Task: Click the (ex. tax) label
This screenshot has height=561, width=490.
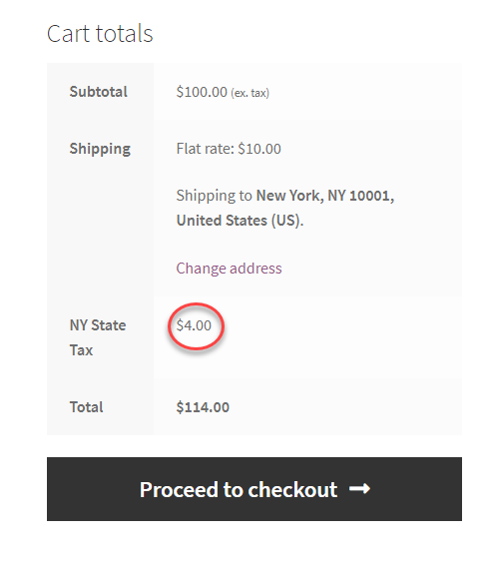Action: pyautogui.click(x=250, y=93)
